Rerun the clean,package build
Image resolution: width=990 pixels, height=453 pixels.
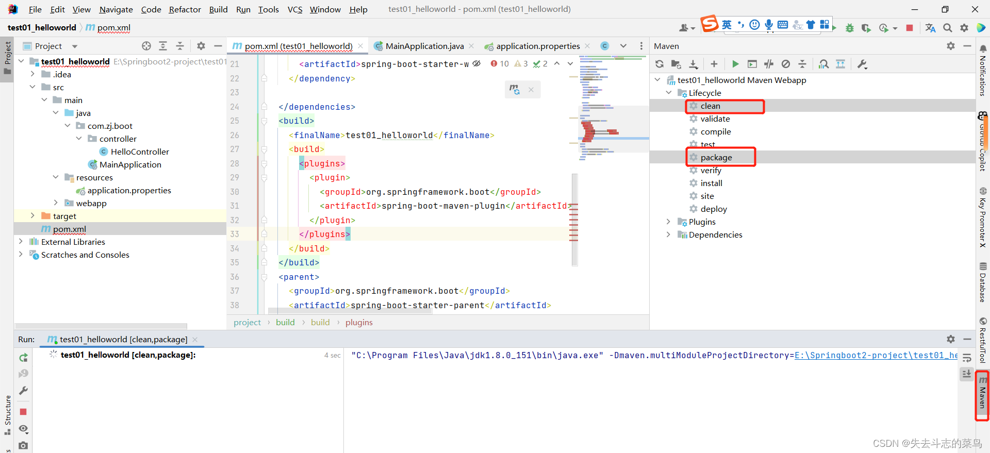click(x=23, y=357)
